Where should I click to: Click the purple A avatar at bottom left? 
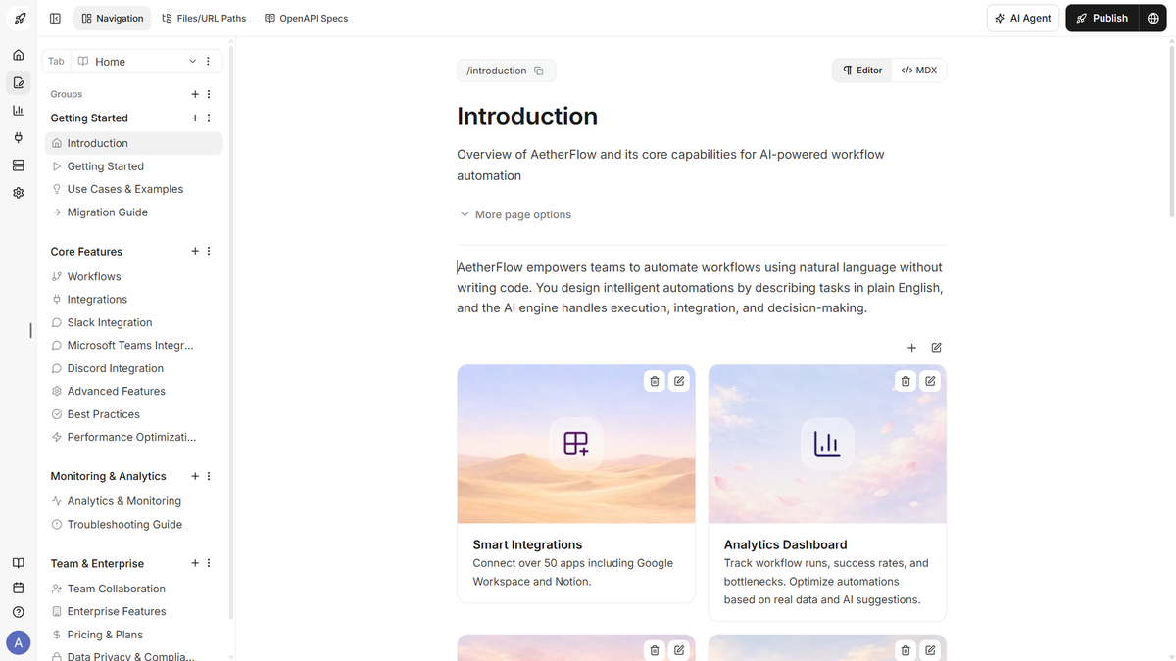click(x=18, y=641)
